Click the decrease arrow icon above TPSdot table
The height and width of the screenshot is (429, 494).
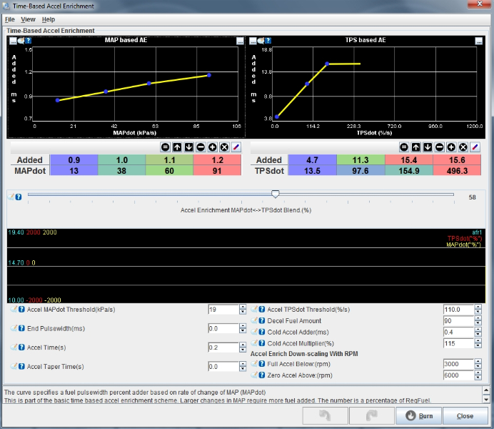click(428, 147)
